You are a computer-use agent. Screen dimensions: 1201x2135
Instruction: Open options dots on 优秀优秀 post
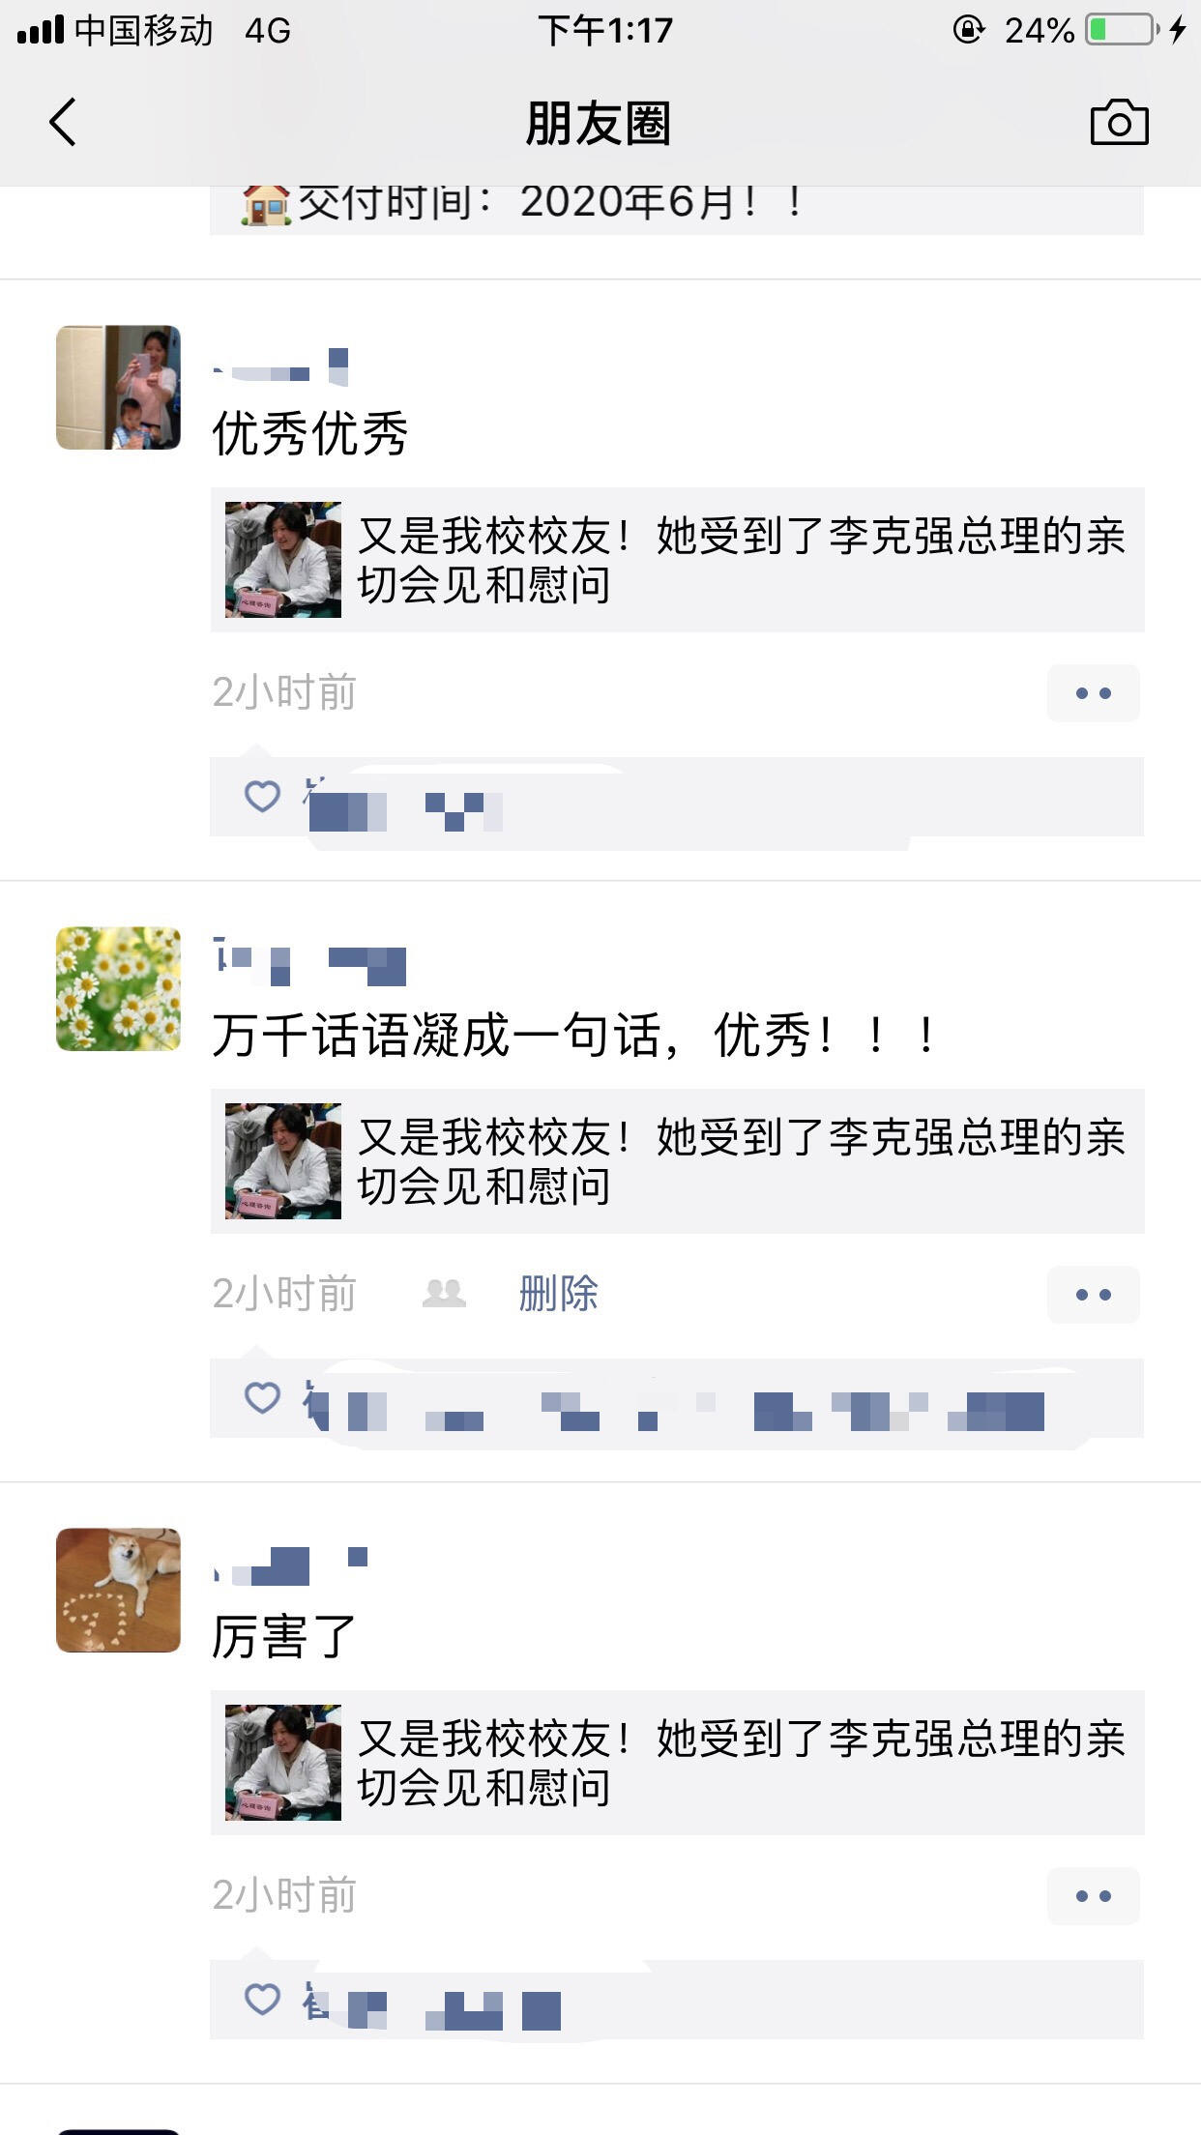pyautogui.click(x=1094, y=693)
